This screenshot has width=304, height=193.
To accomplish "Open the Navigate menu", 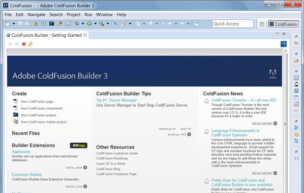I will (36, 15).
